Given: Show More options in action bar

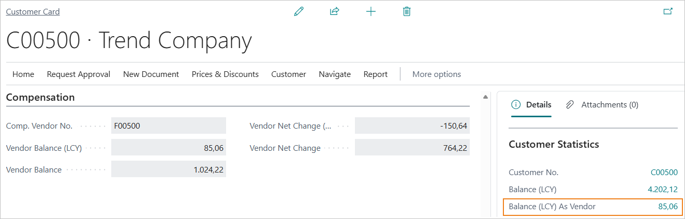Looking at the screenshot, I should 437,74.
